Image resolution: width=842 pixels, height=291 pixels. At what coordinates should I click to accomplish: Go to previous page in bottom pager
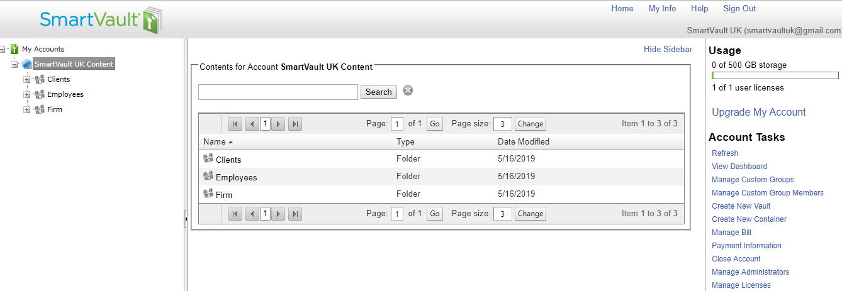pyautogui.click(x=252, y=214)
